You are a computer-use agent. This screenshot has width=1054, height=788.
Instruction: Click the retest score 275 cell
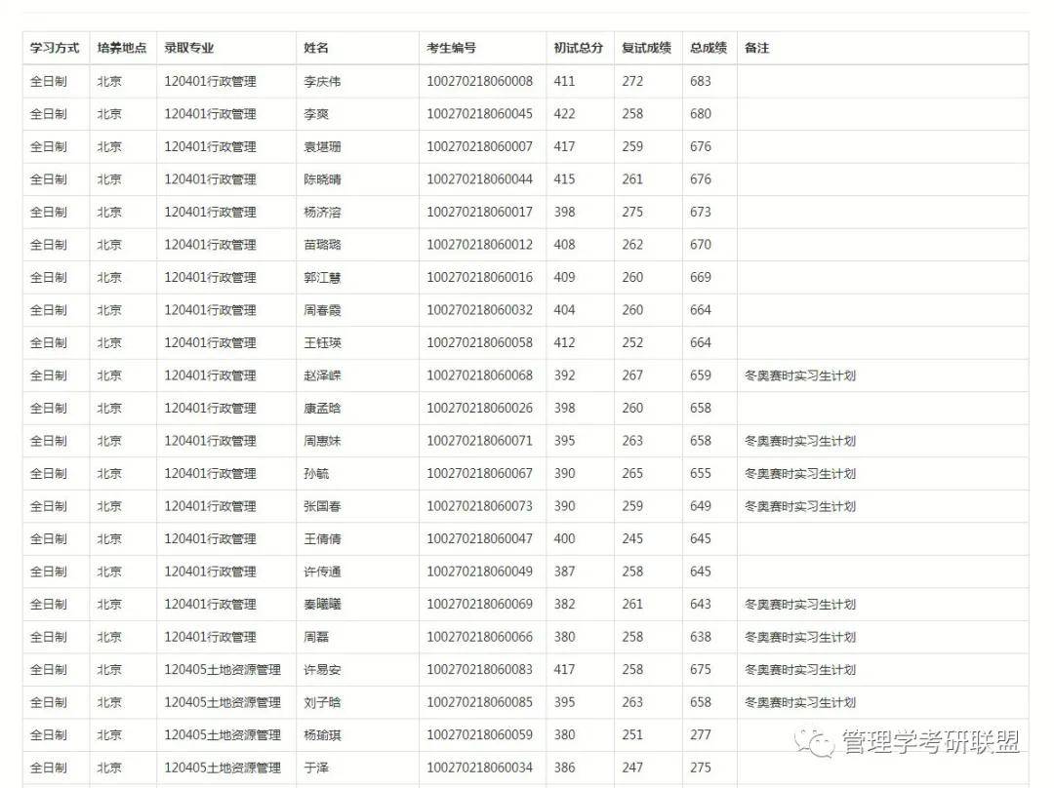632,212
